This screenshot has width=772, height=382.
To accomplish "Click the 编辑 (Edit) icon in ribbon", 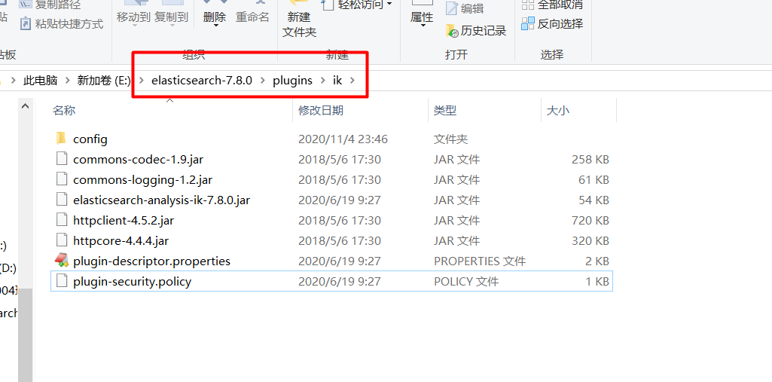I will coord(452,9).
